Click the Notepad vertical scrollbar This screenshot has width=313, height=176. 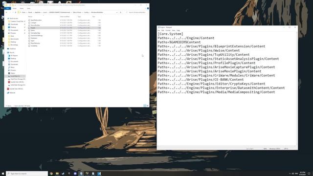297,88
